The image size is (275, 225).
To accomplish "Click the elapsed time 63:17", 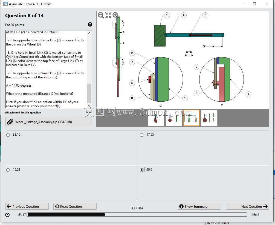I will pos(22,215).
